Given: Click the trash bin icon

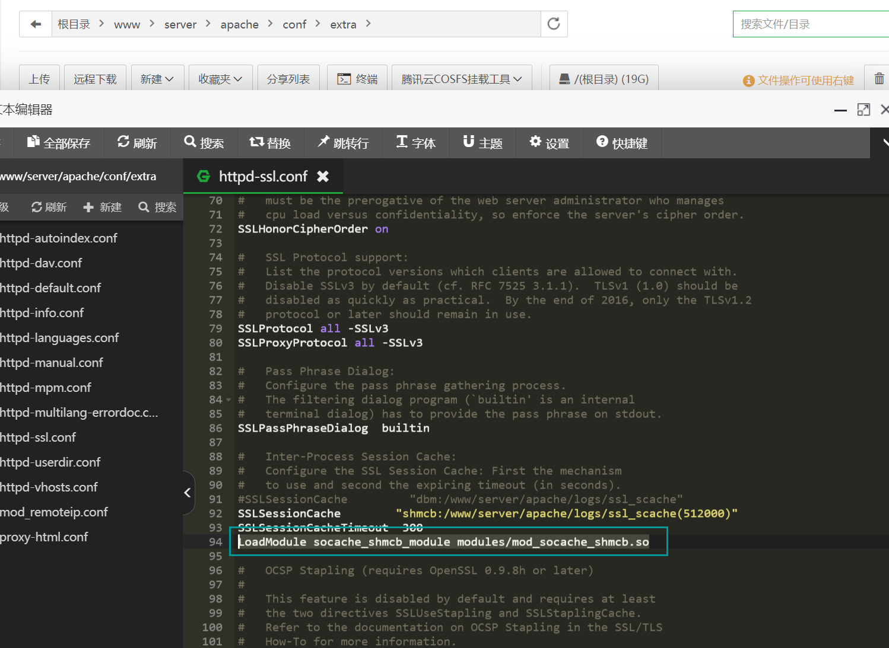Looking at the screenshot, I should click(879, 79).
